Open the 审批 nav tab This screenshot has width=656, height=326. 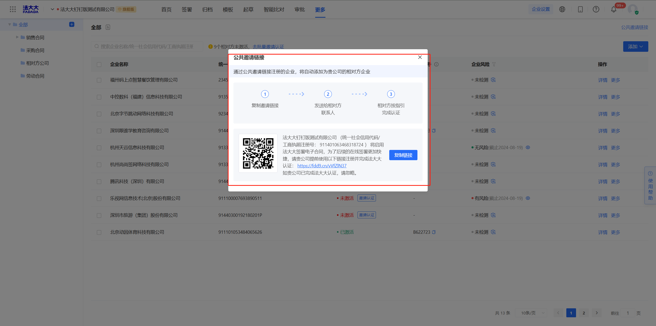click(300, 9)
